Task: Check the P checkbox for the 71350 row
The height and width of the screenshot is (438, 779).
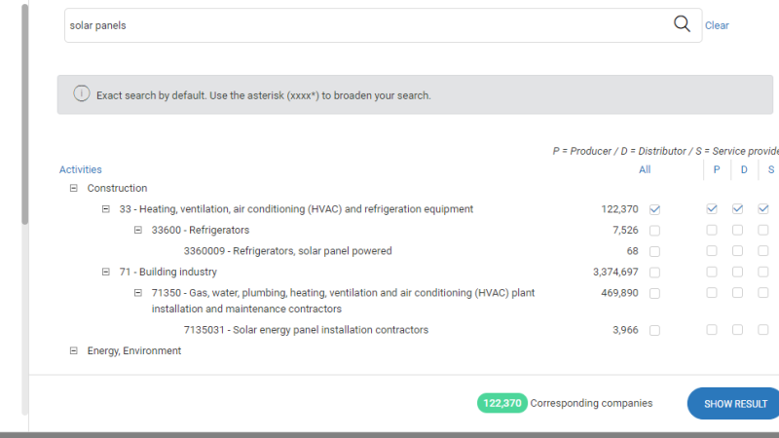Action: pos(712,293)
